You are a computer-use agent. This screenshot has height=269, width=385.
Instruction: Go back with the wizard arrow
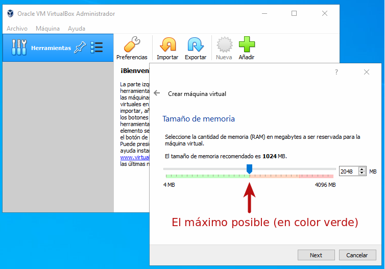point(157,93)
